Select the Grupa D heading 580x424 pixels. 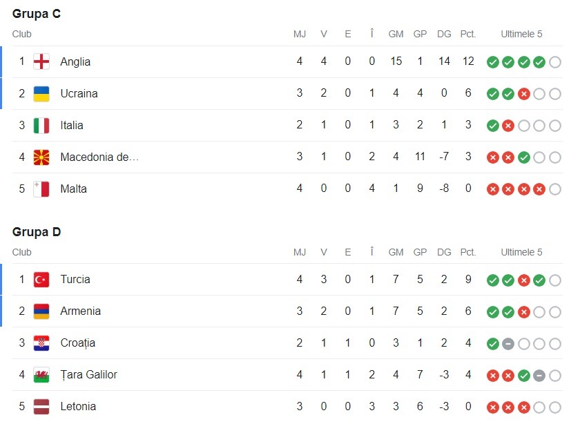click(x=37, y=231)
